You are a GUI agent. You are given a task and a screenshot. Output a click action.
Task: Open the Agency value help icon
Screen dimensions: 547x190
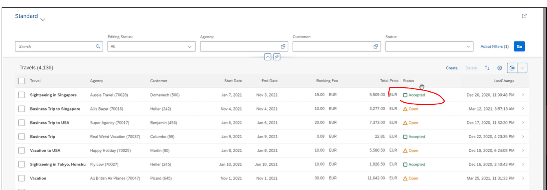coord(283,46)
